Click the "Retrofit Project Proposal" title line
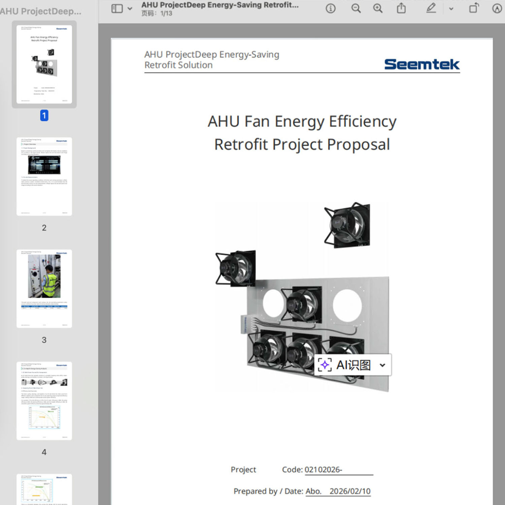The width and height of the screenshot is (505, 505). click(x=302, y=144)
